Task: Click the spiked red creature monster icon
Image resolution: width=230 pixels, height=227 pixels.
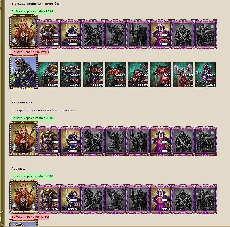Action: (138, 75)
